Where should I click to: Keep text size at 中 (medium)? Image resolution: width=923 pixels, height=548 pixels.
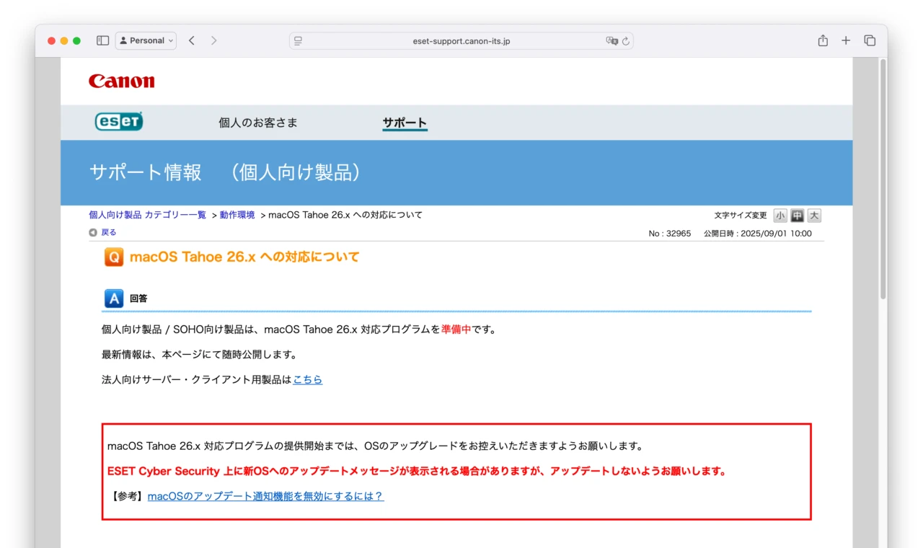click(x=797, y=215)
